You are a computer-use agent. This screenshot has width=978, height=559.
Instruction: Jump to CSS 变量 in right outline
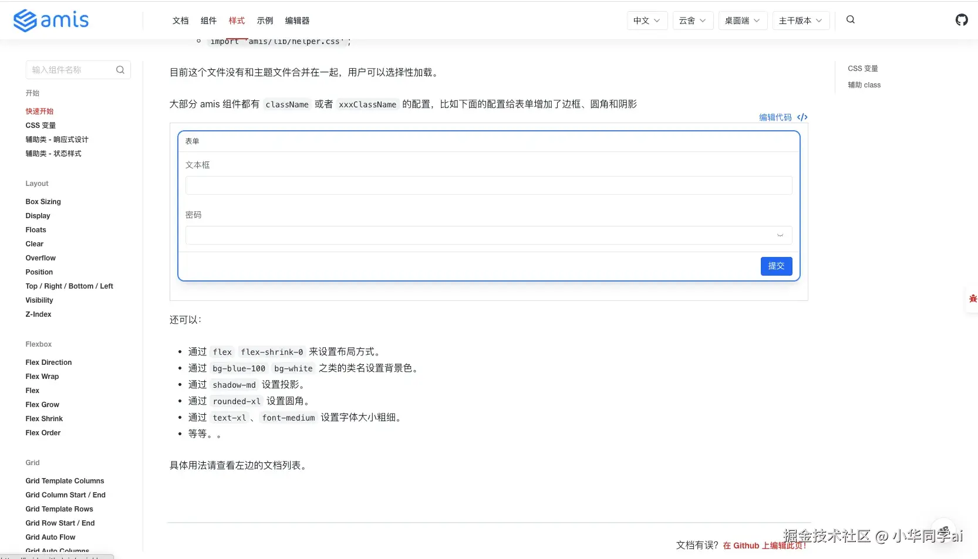(x=863, y=69)
